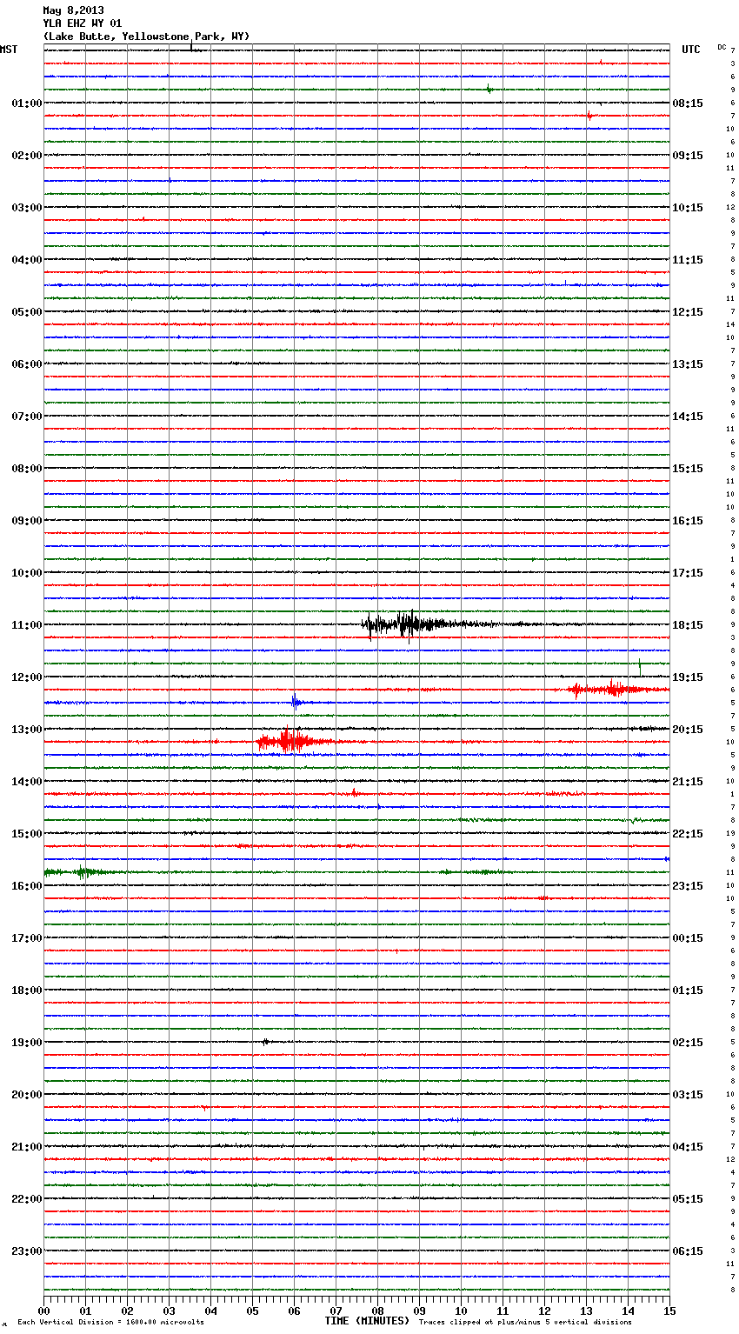Viewport: 739px width, 1334px height.
Task: Click the UTC time label "14:15"
Action: pyautogui.click(x=688, y=417)
